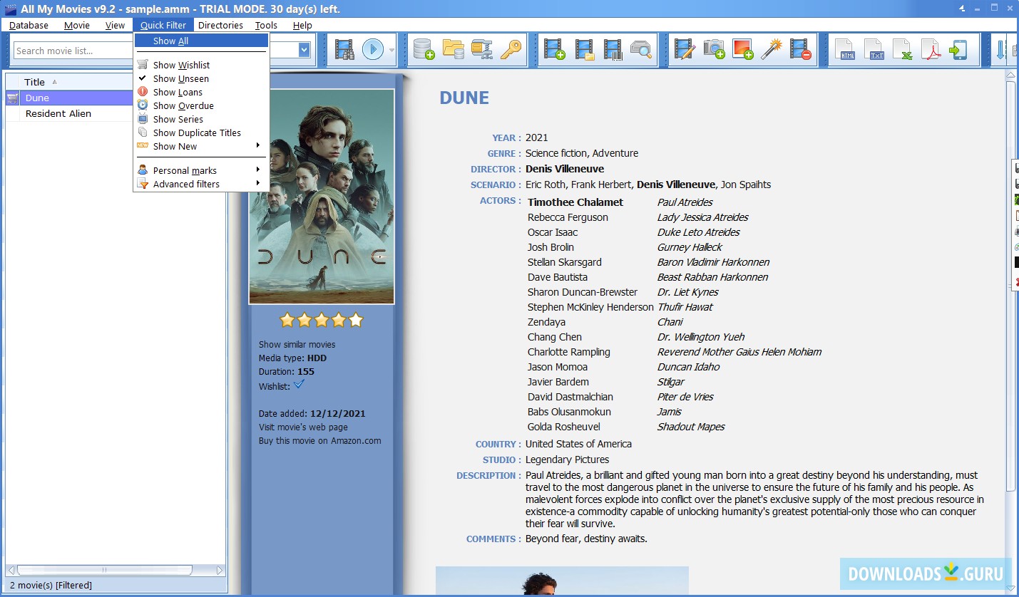Click the add movie from folder icon
Image resolution: width=1019 pixels, height=597 pixels.
(584, 50)
